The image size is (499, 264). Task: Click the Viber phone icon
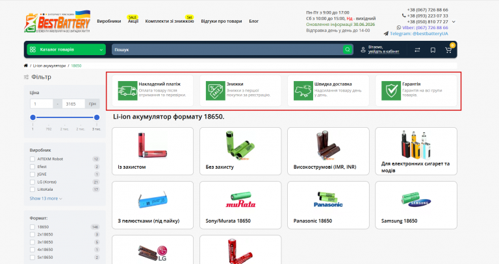point(399,28)
